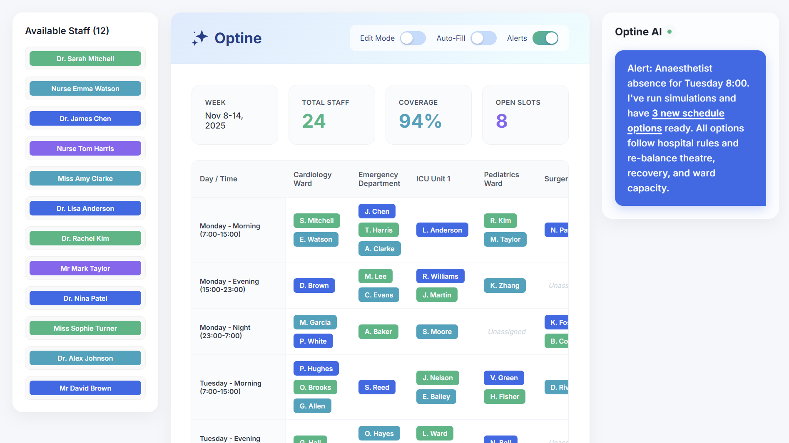Open the 3 new schedule options link

point(688,113)
